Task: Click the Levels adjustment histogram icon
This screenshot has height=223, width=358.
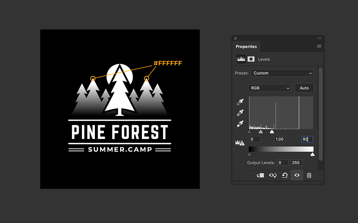Action: 241,59
